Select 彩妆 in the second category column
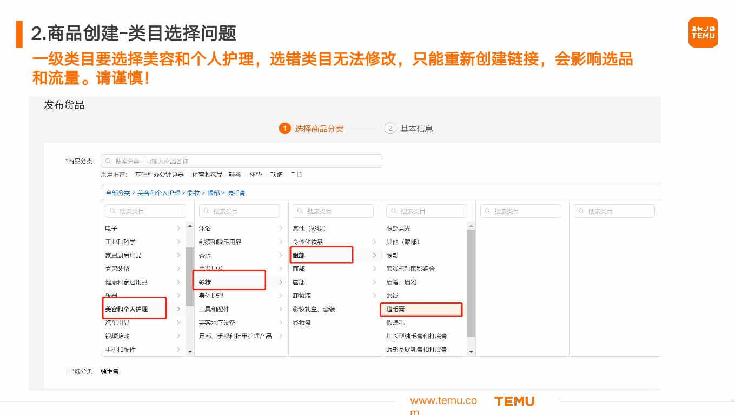The image size is (735, 415). (205, 282)
